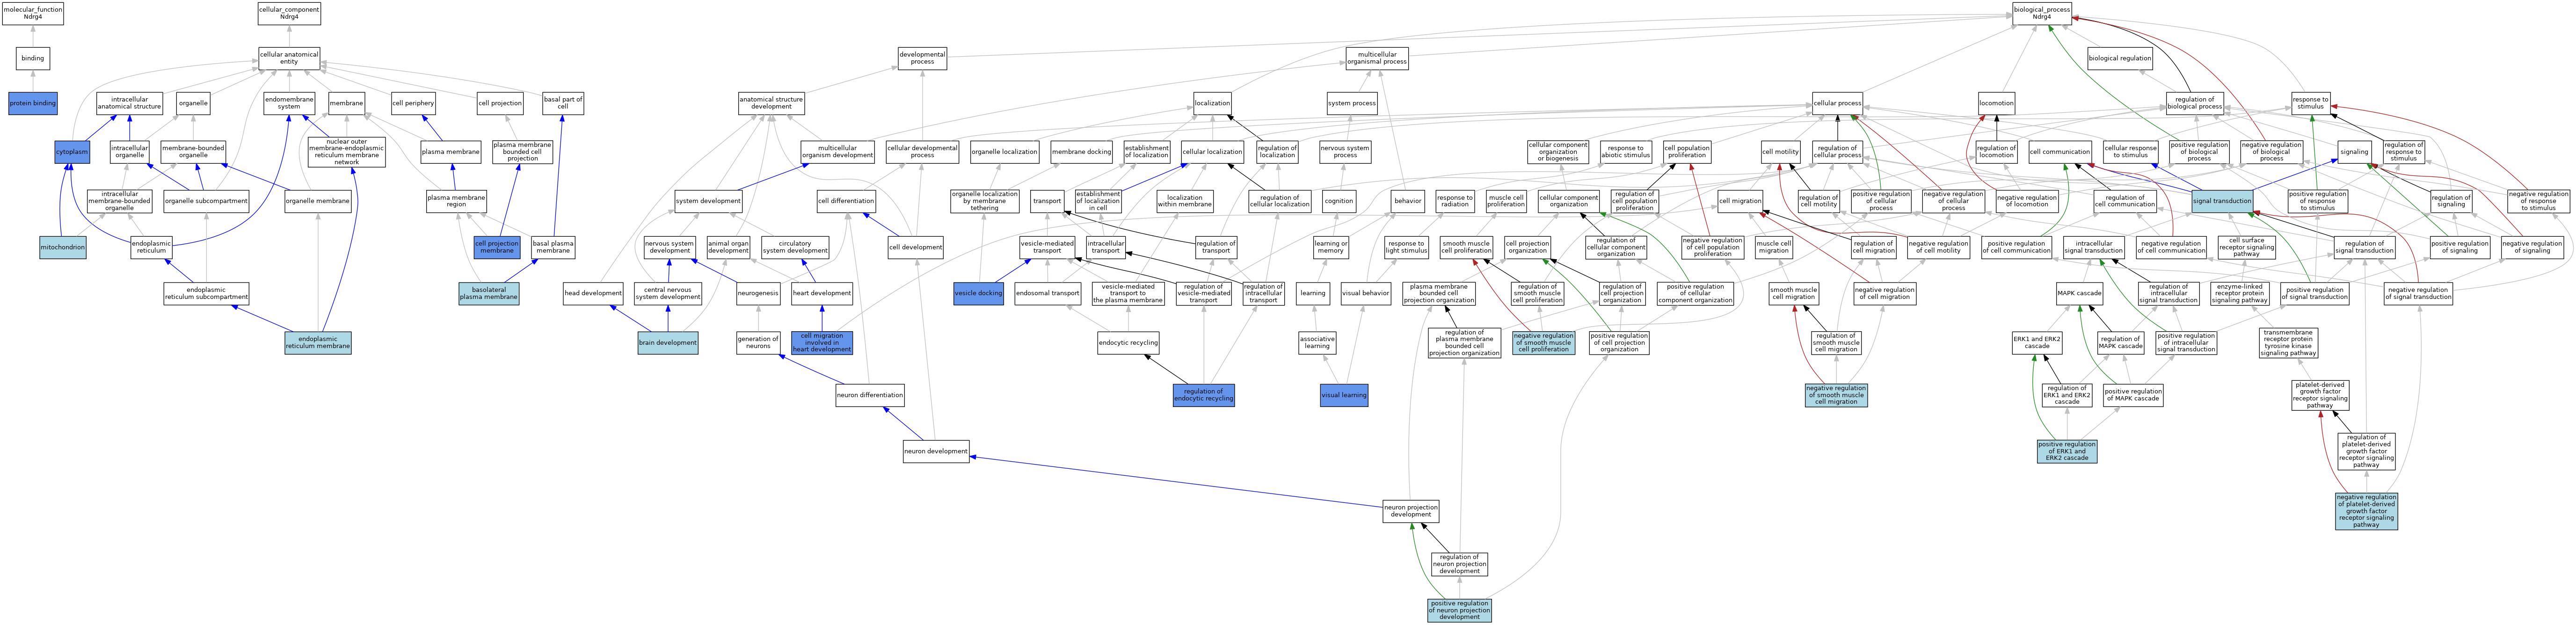Select the 'cellular anatomical entity' node
Image resolution: width=2576 pixels, height=625 pixels.
point(289,58)
